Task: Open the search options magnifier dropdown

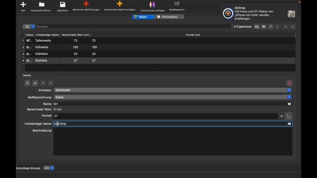Action: point(29,26)
